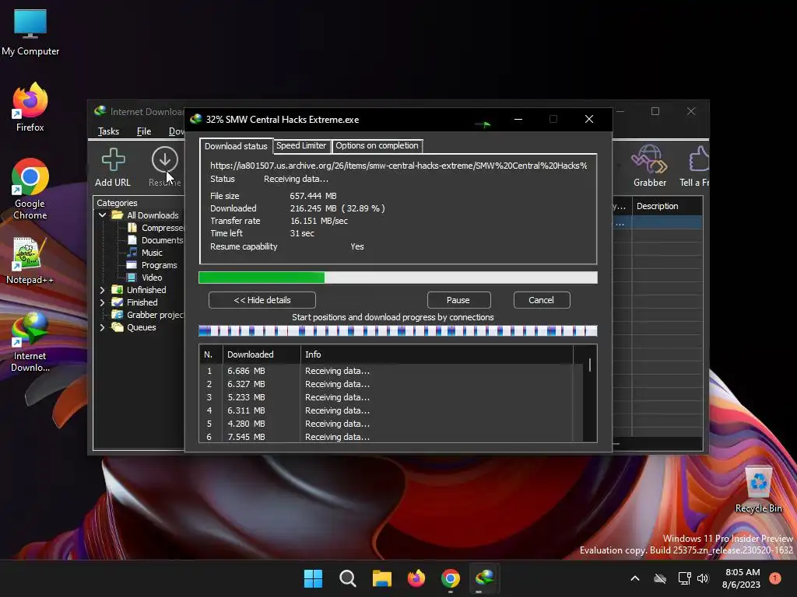Click the Description column header

click(667, 206)
